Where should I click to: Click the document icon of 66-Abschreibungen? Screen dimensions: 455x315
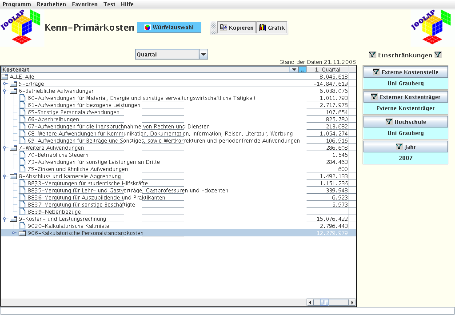[x=22, y=120]
